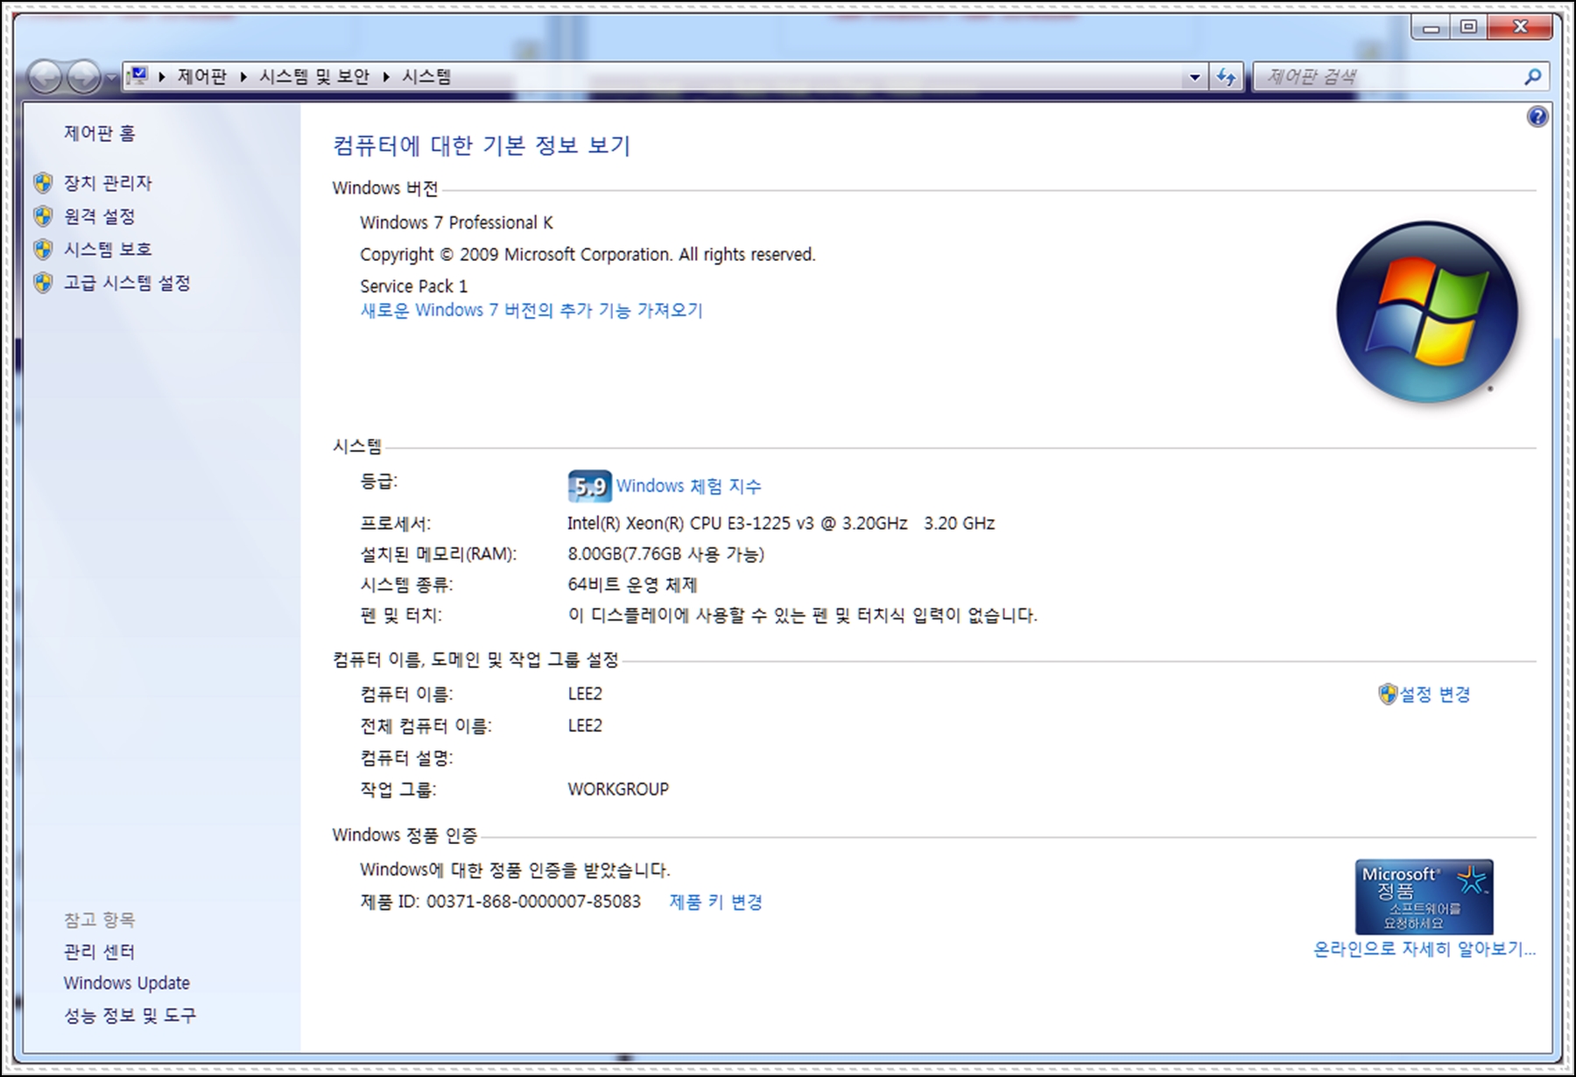Expand arrow after 제어판 breadcrumb
1576x1077 pixels.
[243, 77]
